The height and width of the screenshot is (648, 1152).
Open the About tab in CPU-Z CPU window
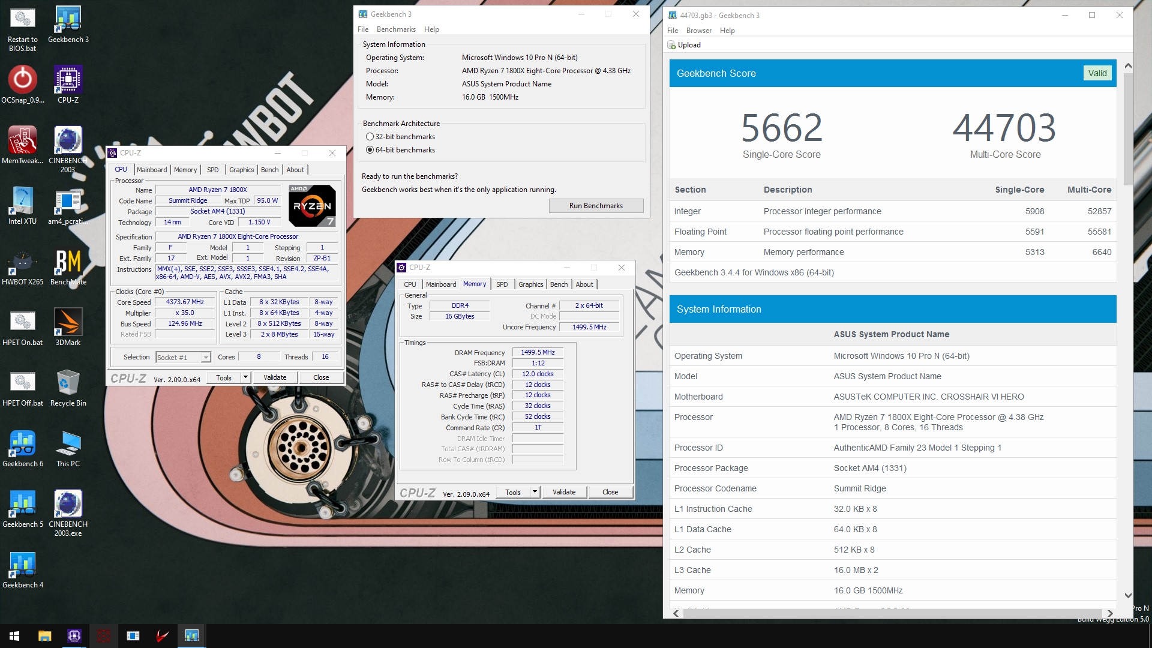pyautogui.click(x=295, y=170)
